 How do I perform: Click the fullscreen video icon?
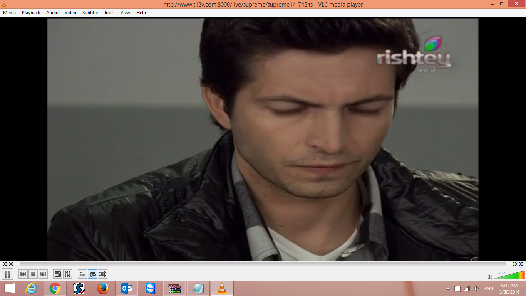(57, 274)
